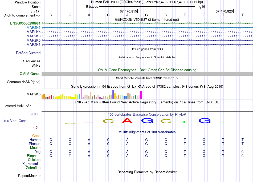
Task: Click the chr17: ruler label
Action: click(x=36, y=11)
